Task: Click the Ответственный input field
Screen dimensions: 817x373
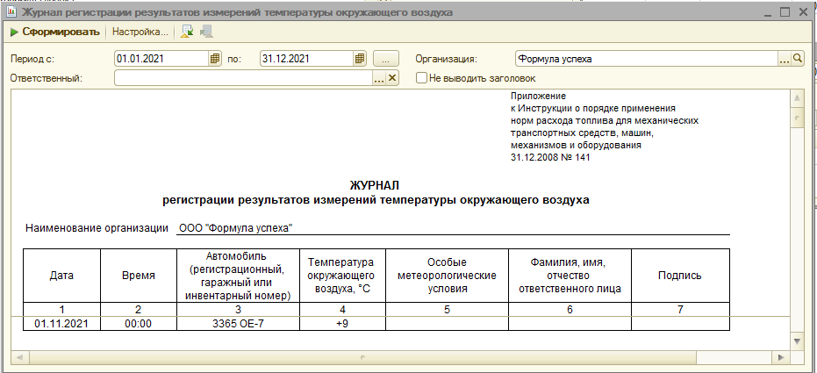Action: click(242, 78)
